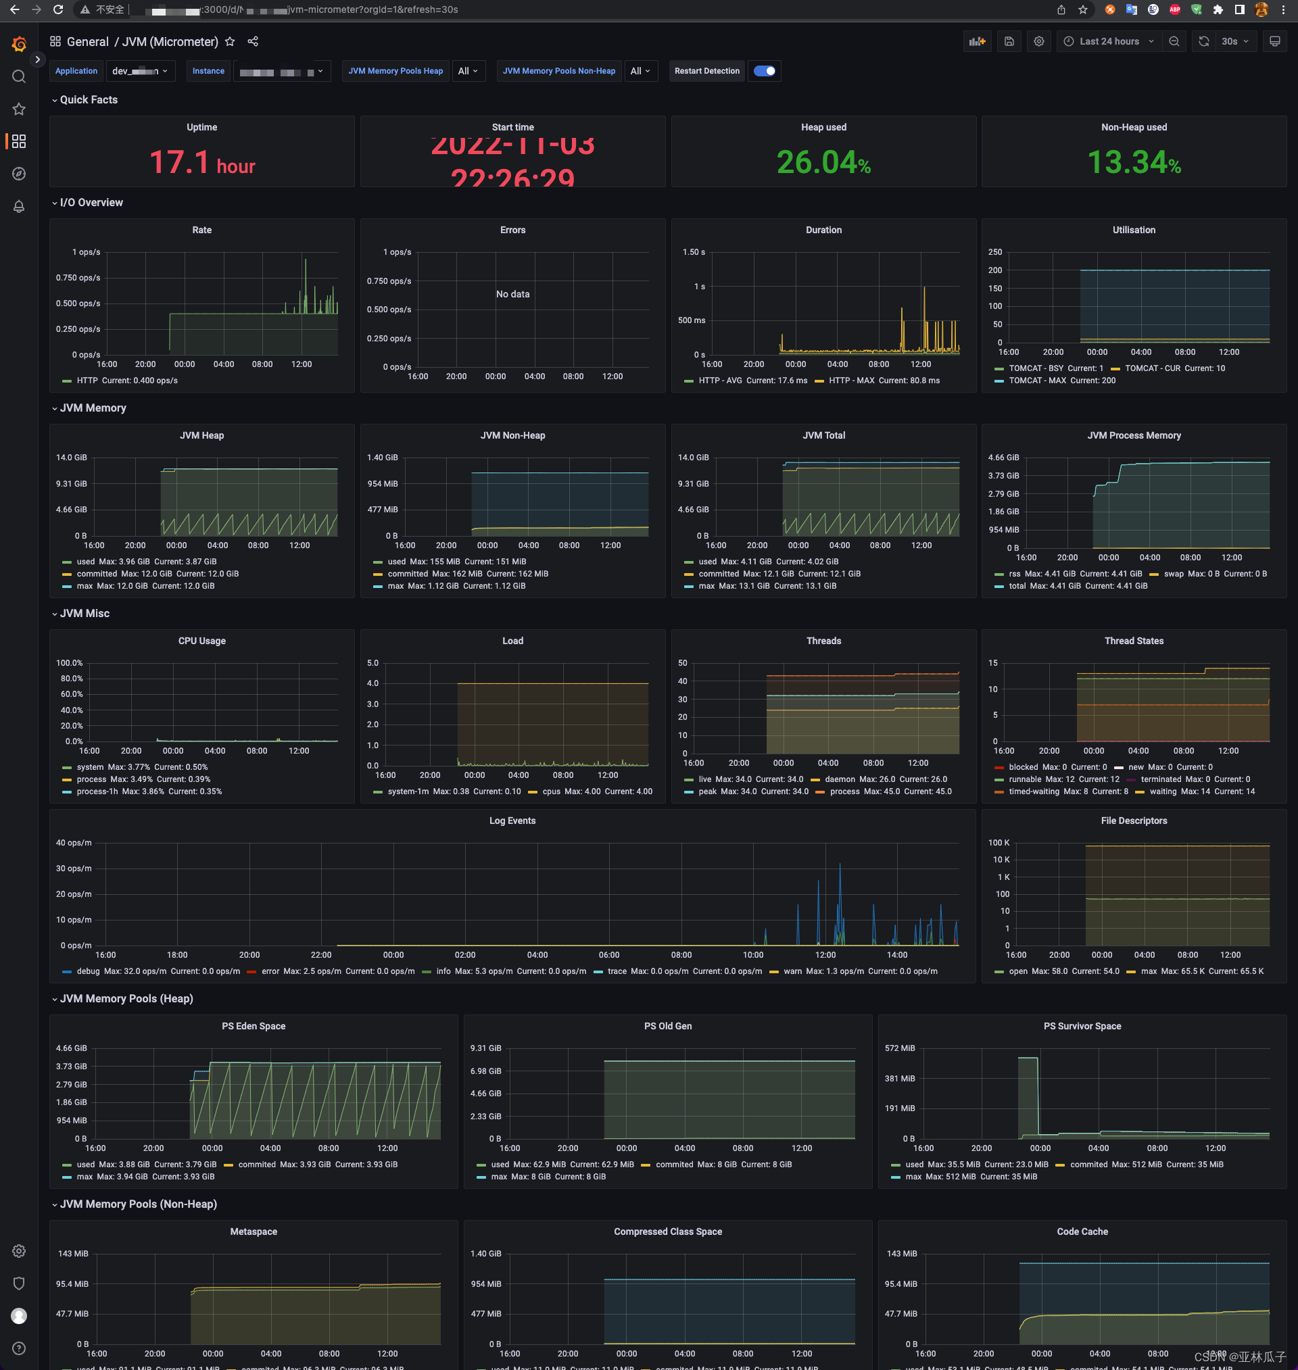Viewport: 1298px width, 1370px height.
Task: Share the dashboard using the share icon
Action: tap(253, 41)
